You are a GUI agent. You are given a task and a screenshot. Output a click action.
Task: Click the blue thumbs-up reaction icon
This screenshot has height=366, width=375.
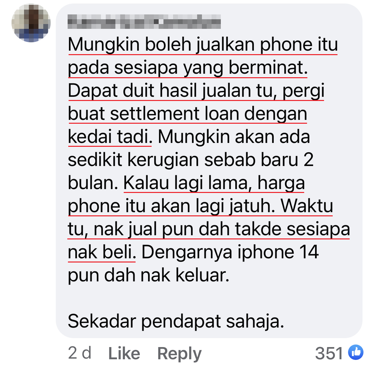pyautogui.click(x=356, y=352)
